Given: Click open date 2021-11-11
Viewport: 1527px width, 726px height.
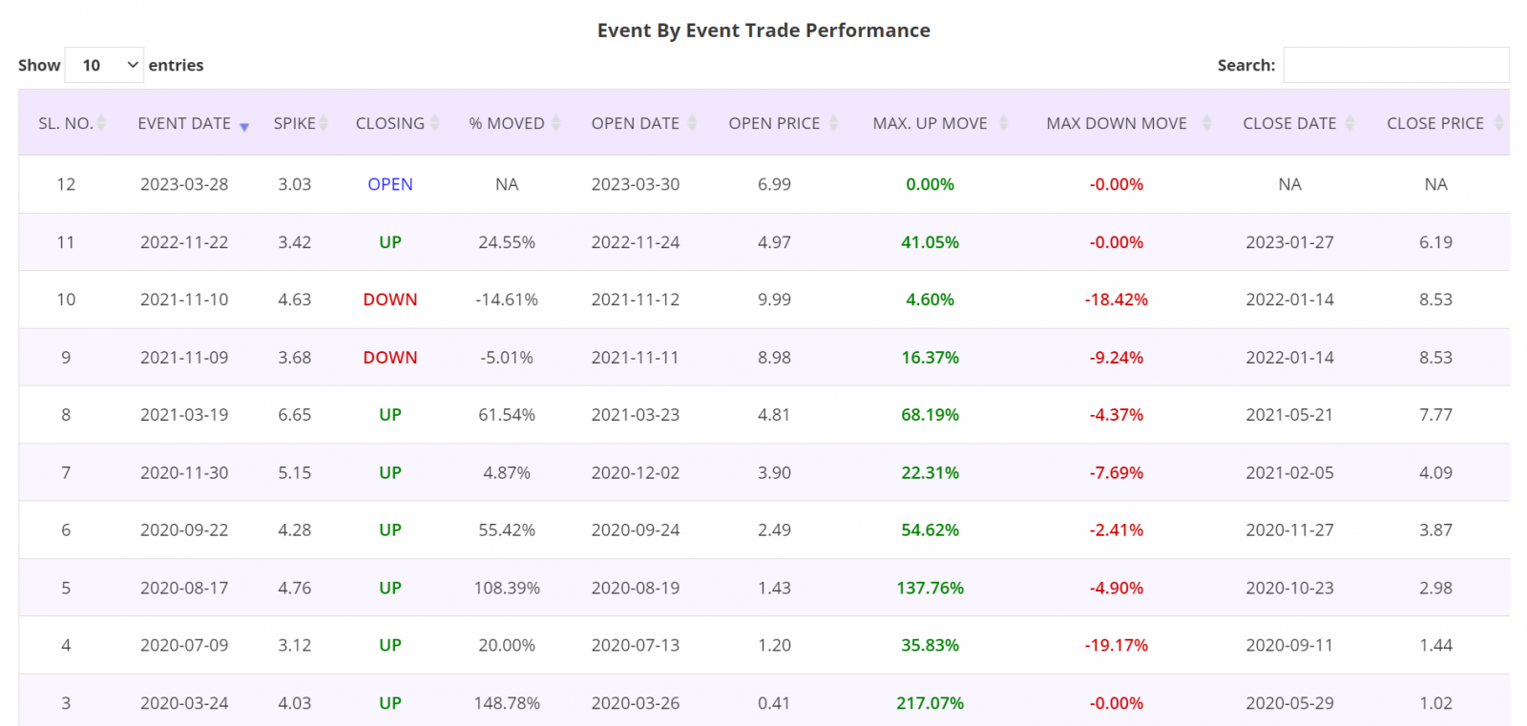Looking at the screenshot, I should pos(636,358).
